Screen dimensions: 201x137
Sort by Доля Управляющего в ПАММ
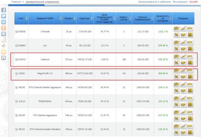pos(114,18)
